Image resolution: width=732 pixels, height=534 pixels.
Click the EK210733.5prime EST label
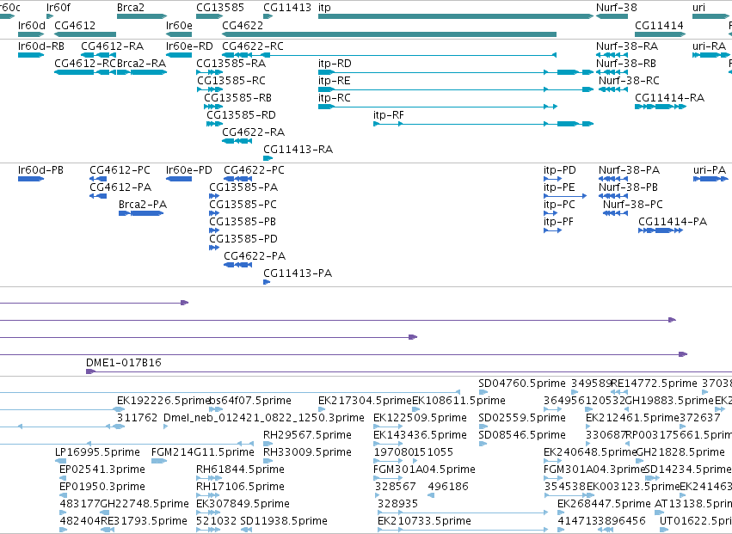tap(424, 521)
